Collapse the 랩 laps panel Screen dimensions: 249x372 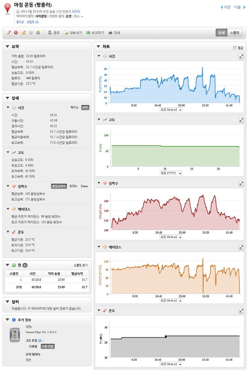(x=7, y=265)
